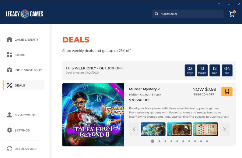Select the first carousel pagination dot

[x=153, y=141]
